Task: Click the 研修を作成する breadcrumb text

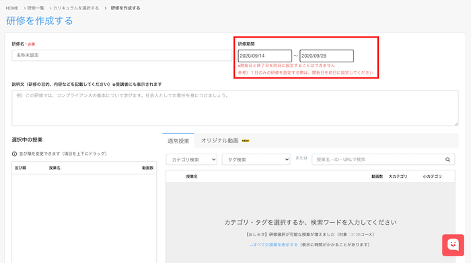Action: pyautogui.click(x=125, y=8)
